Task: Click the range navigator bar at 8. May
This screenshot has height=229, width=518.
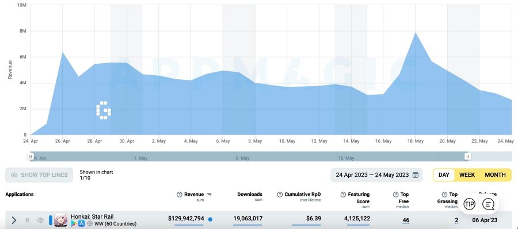Action: [243, 158]
